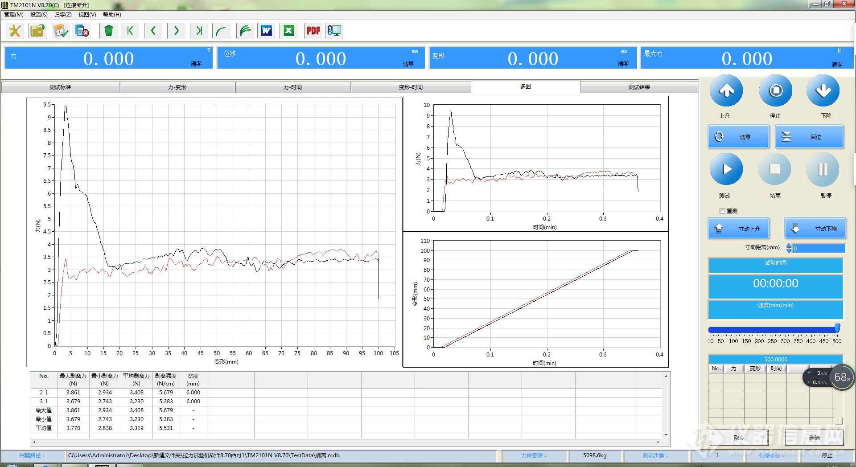Click the 取点 button at bottom right
The width and height of the screenshot is (856, 467).
[739, 438]
